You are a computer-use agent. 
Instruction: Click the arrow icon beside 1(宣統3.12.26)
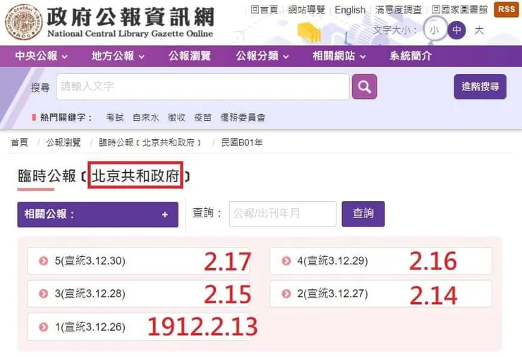tap(44, 327)
